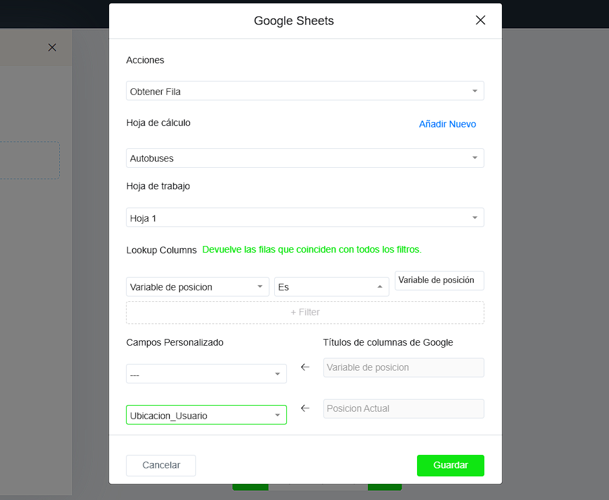Save settings with the Guardar button

click(450, 466)
